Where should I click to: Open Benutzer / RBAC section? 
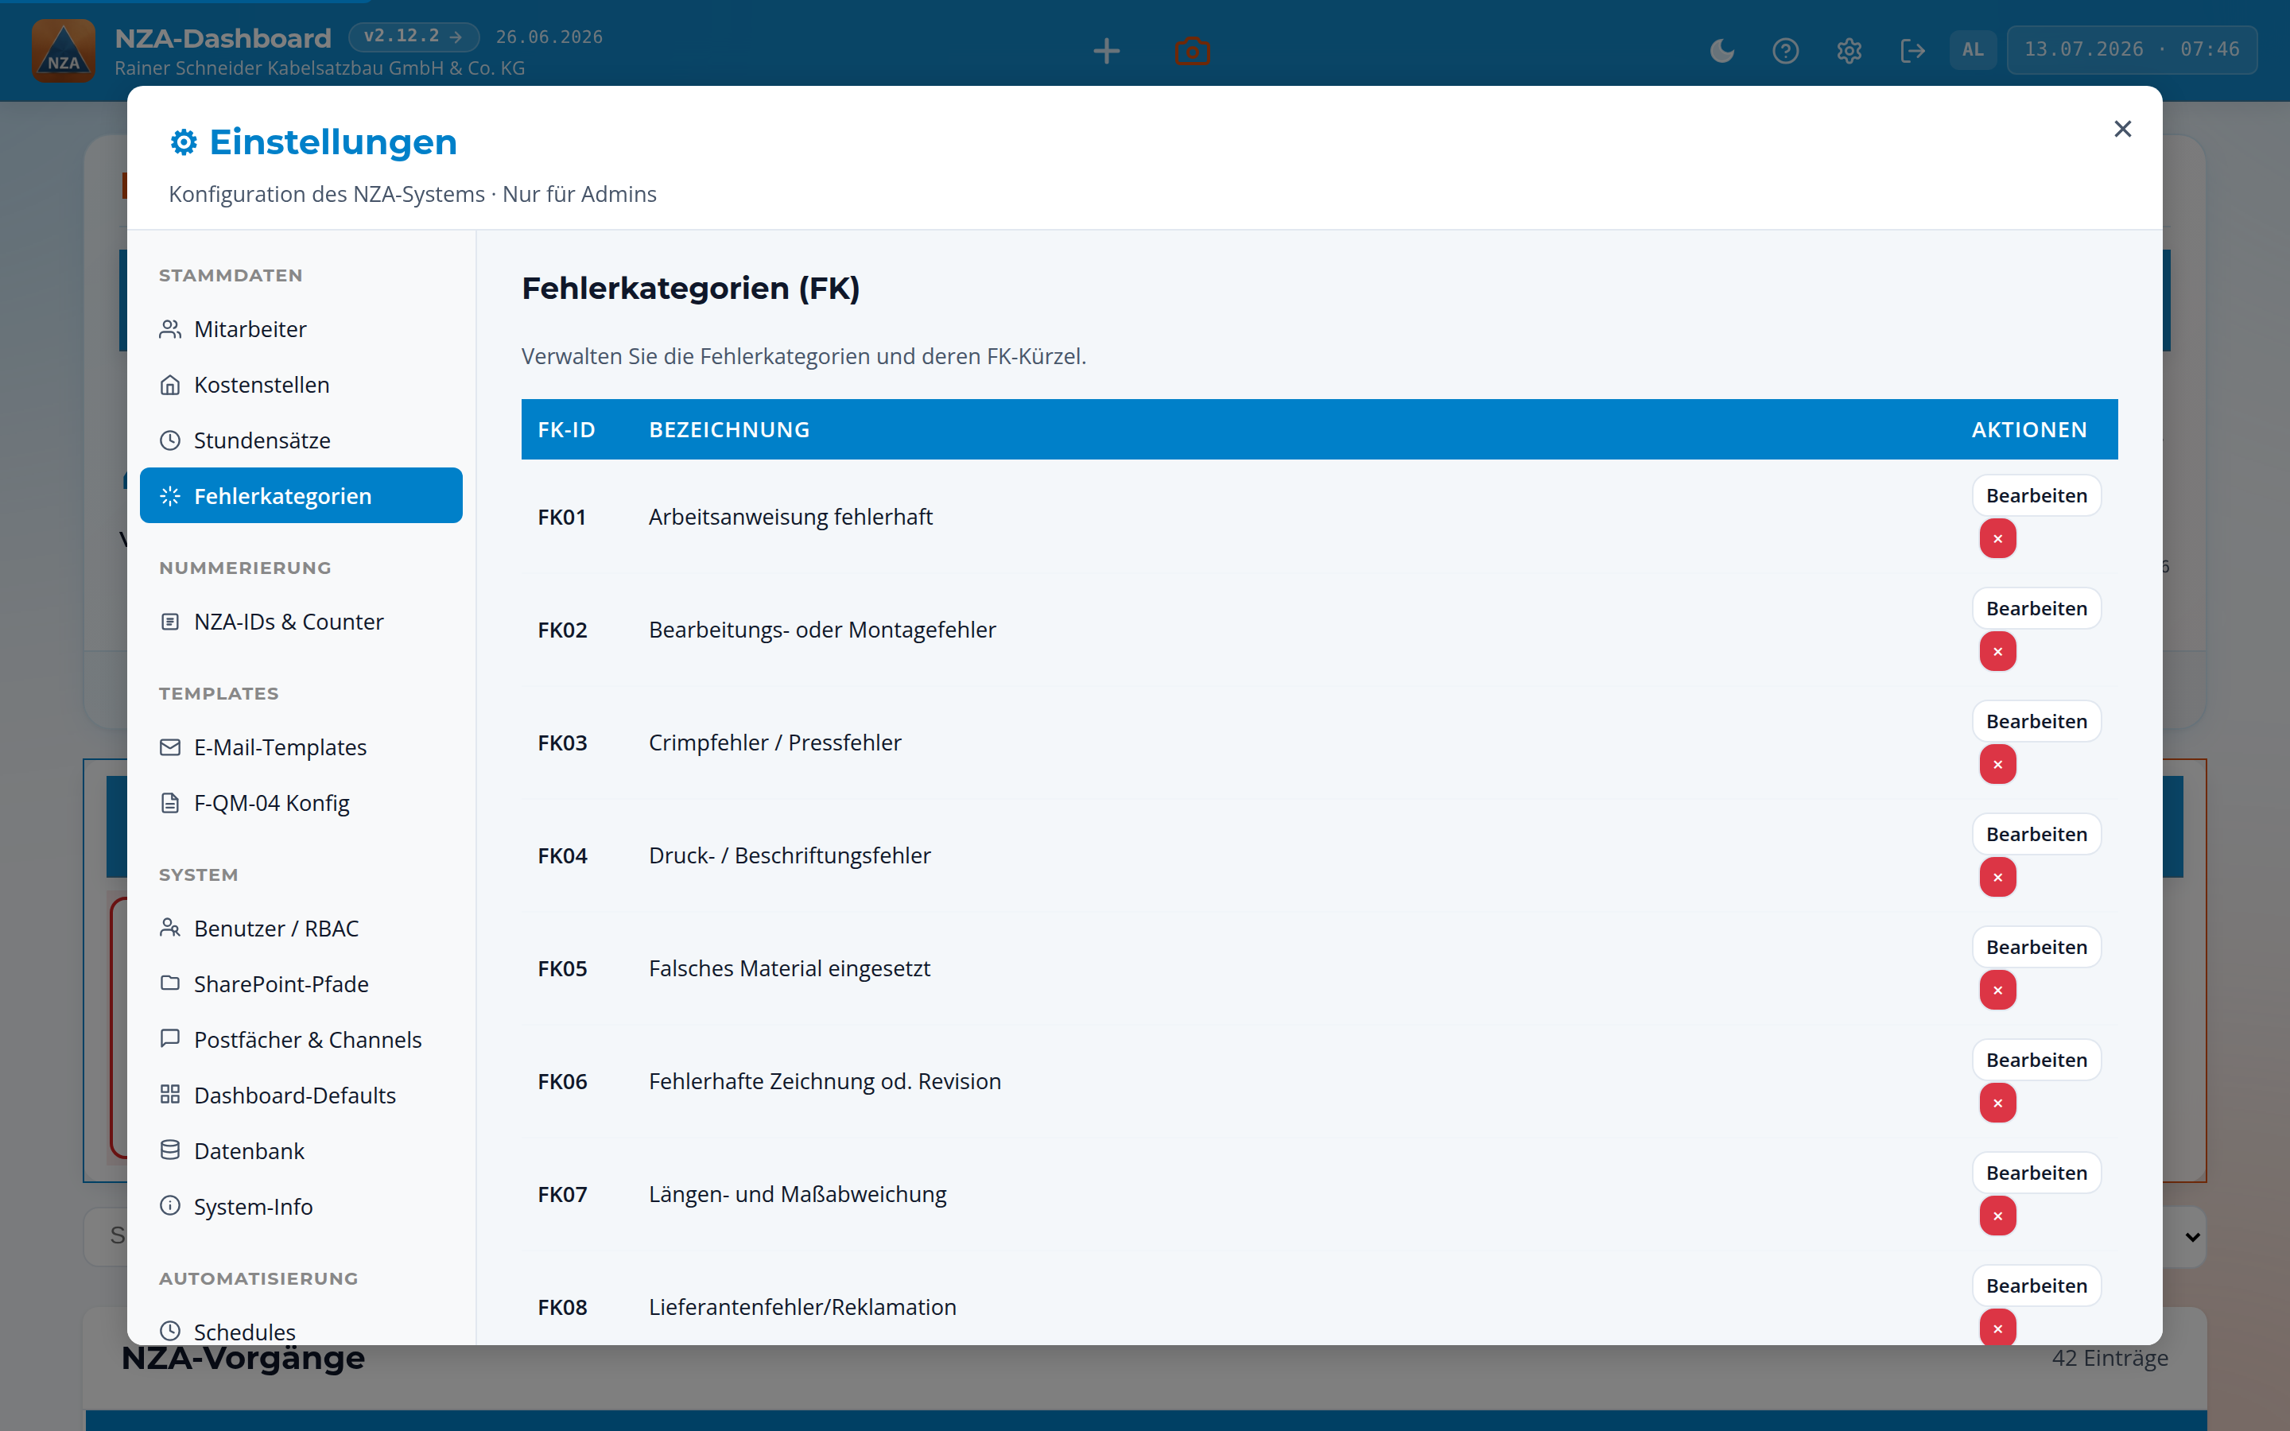[301, 928]
